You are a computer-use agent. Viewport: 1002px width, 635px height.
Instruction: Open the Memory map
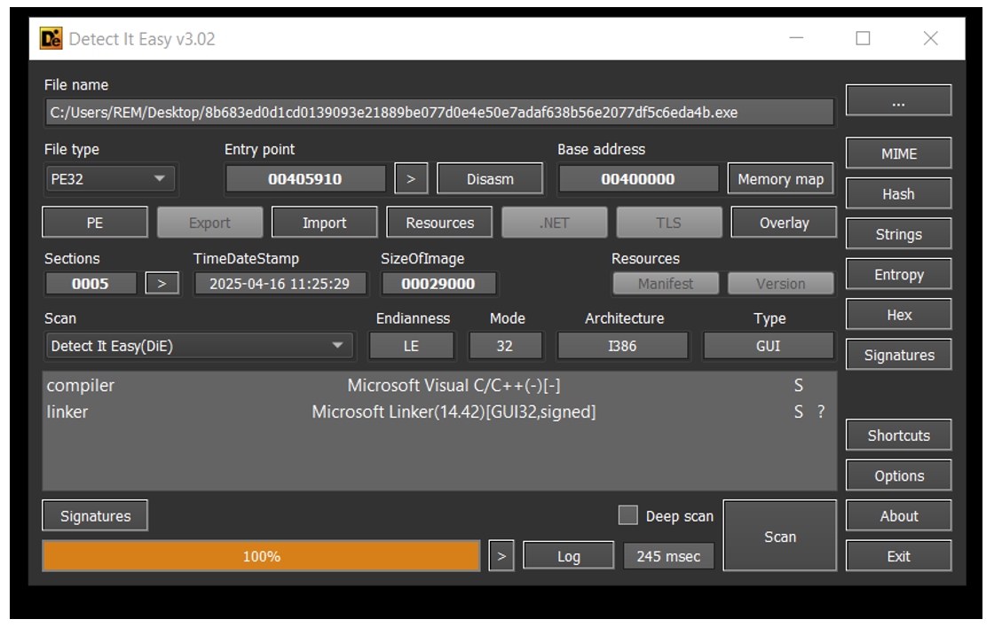click(781, 179)
